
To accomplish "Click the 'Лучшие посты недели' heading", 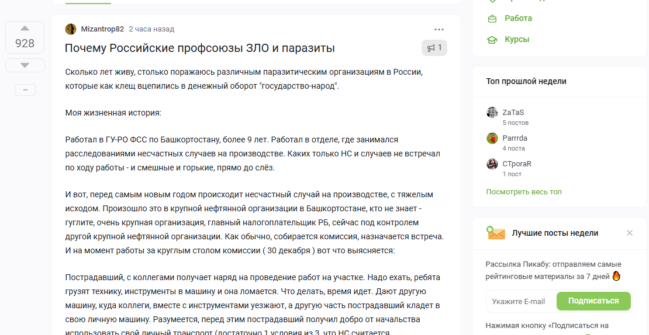I will click(x=555, y=233).
